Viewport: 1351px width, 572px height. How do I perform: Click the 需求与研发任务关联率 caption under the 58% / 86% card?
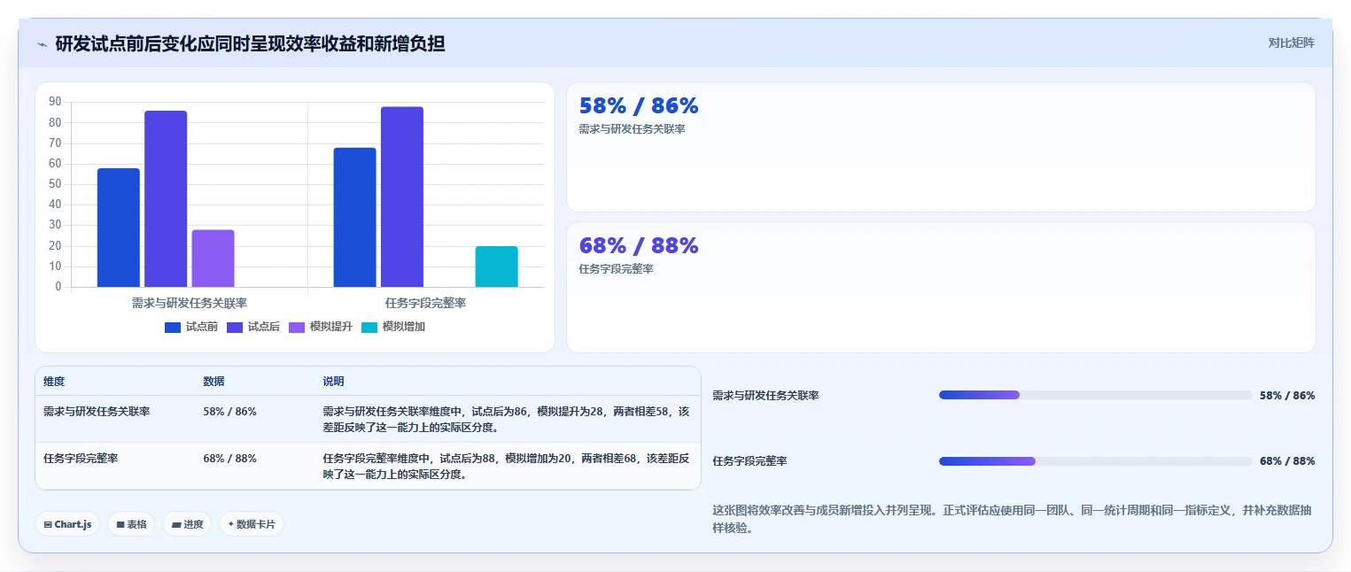click(632, 129)
